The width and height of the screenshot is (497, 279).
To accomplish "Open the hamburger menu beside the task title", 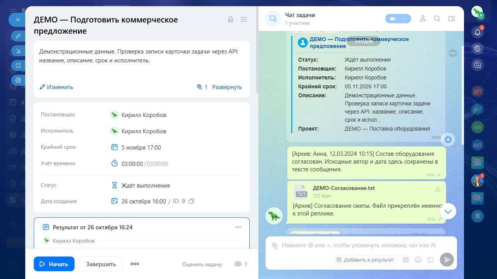I will click(x=244, y=19).
